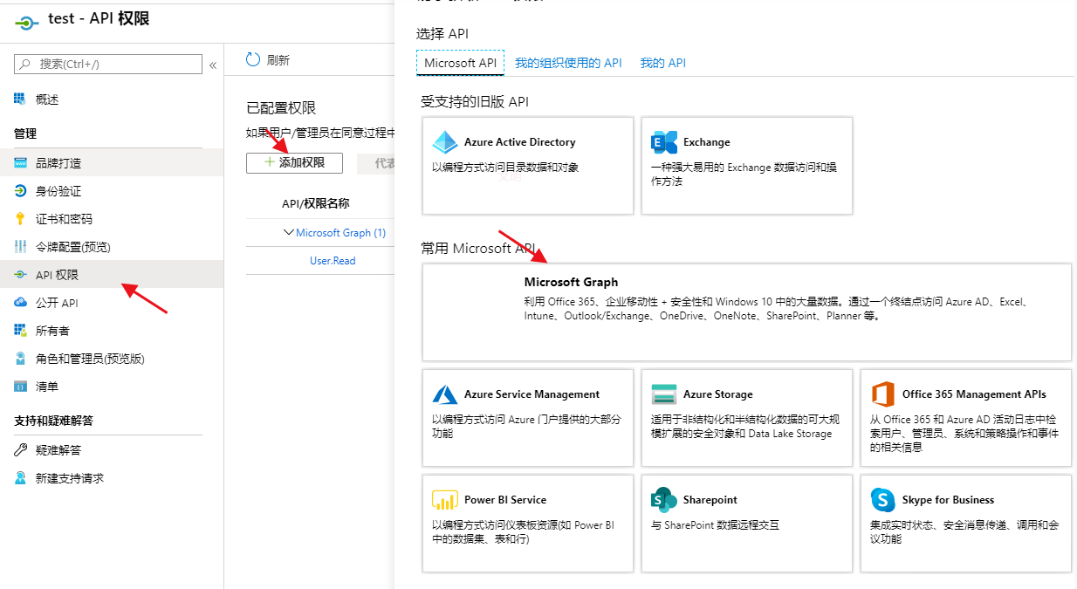Click the 所有者 owners icon
This screenshot has height=589, width=1077.
point(20,331)
